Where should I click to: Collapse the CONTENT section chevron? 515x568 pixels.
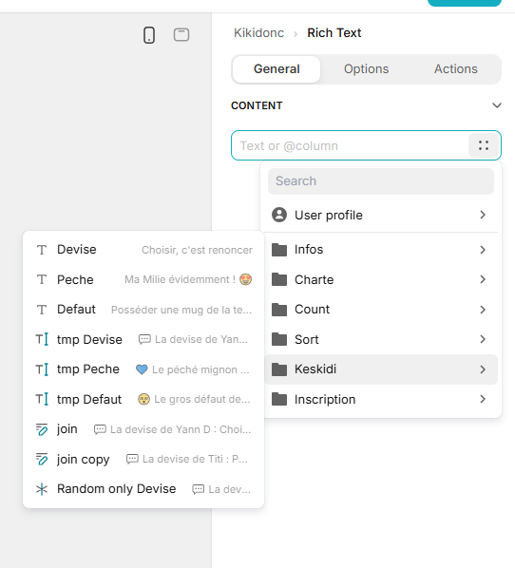tap(497, 105)
